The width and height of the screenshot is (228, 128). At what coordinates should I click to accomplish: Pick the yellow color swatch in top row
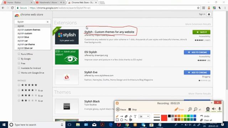pos(182,116)
